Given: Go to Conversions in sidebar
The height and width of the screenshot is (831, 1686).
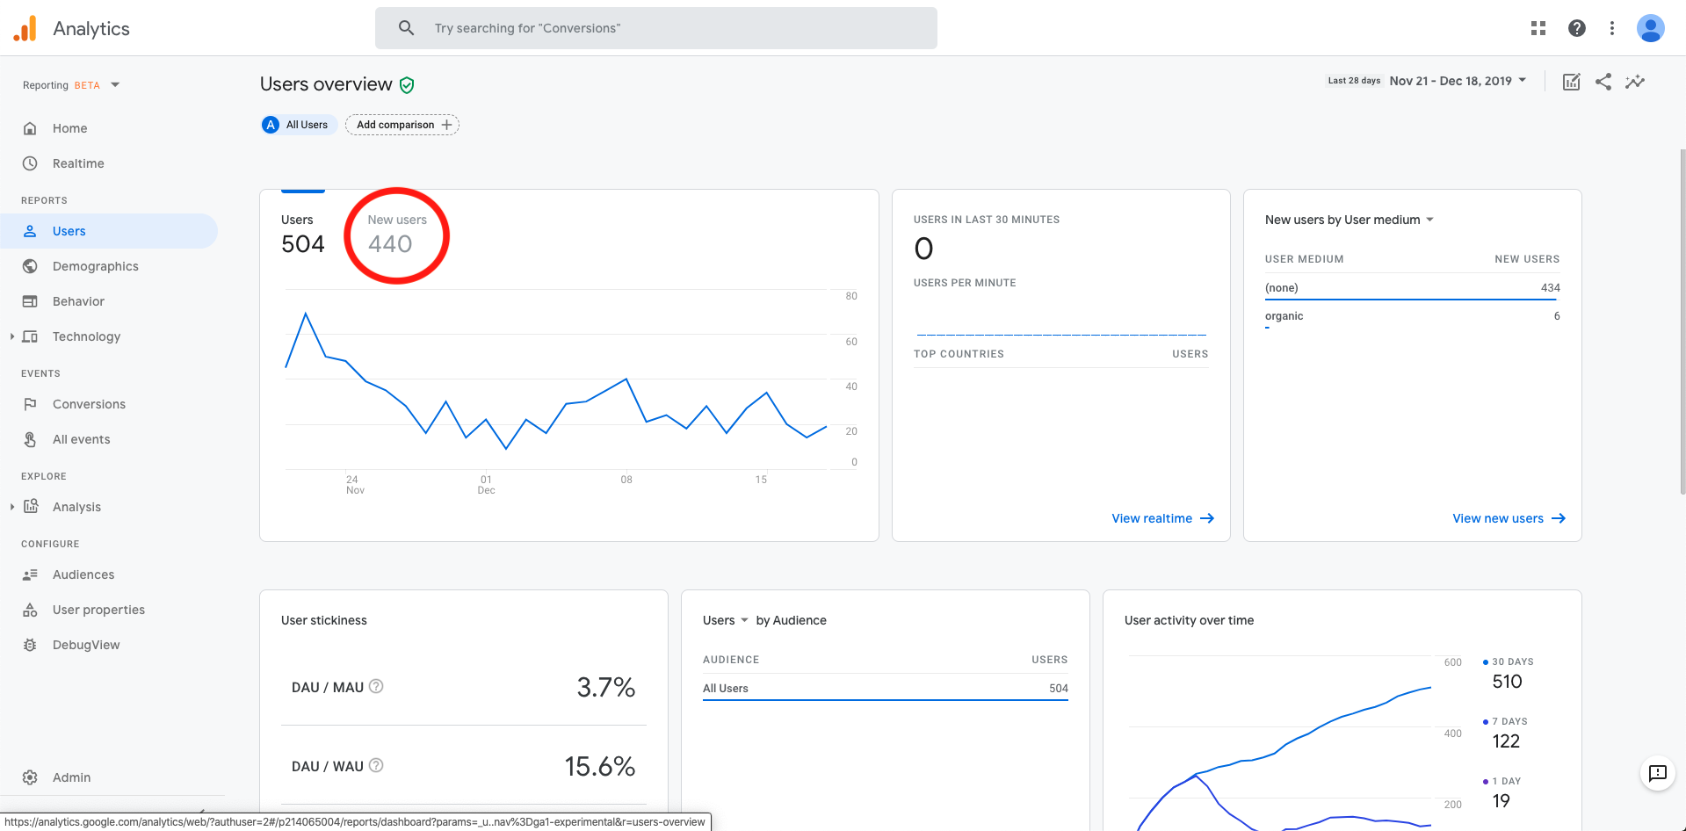Looking at the screenshot, I should pyautogui.click(x=89, y=404).
